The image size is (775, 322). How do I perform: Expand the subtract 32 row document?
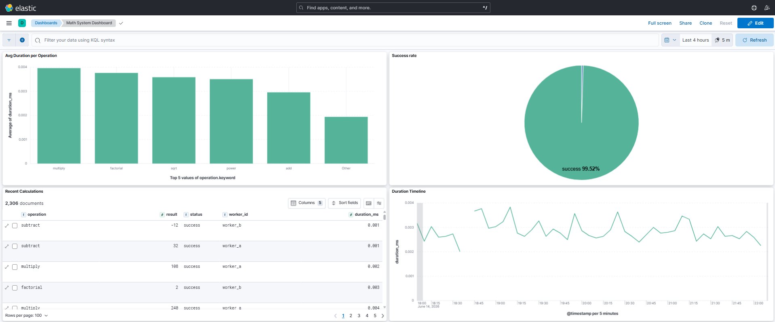coord(7,246)
